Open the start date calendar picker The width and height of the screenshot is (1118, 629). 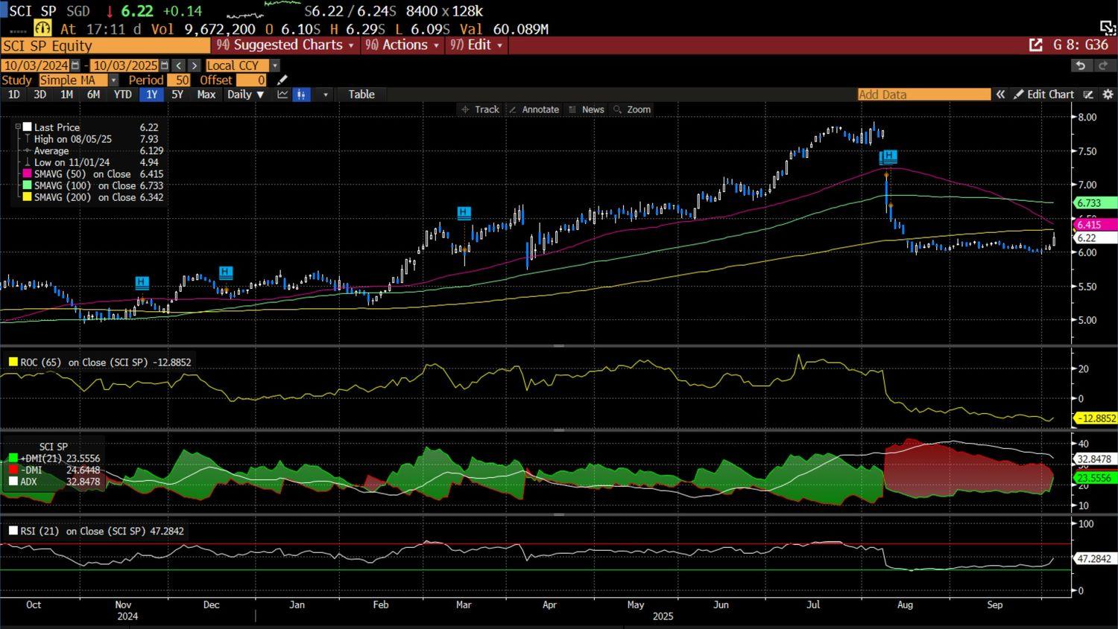[x=75, y=66]
